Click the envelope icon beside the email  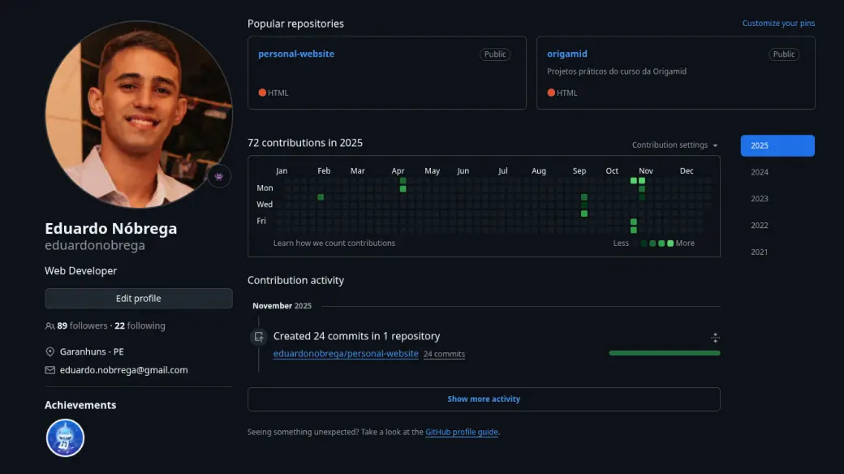[50, 370]
